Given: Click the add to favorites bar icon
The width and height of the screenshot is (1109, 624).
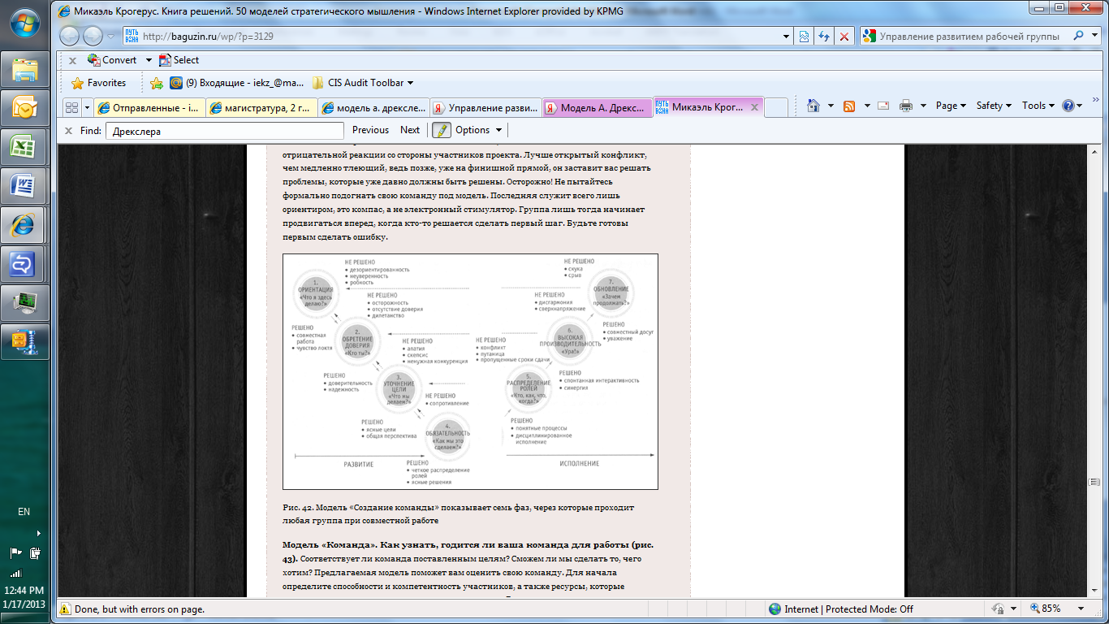Looking at the screenshot, I should [157, 83].
